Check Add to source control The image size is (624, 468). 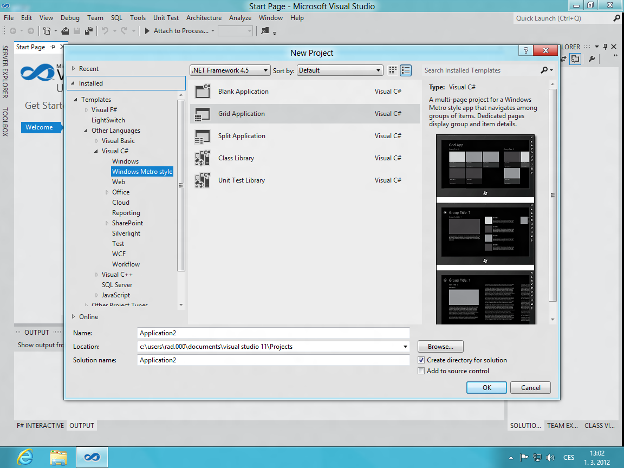(x=421, y=371)
